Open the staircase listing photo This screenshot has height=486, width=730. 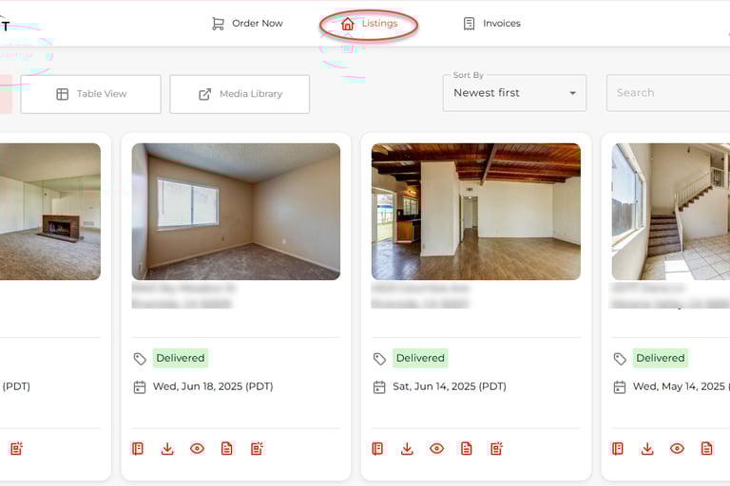[671, 212]
